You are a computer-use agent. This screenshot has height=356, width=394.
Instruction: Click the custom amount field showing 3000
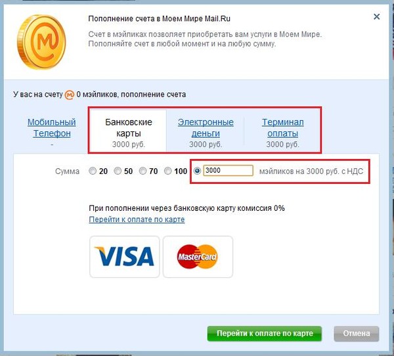228,171
